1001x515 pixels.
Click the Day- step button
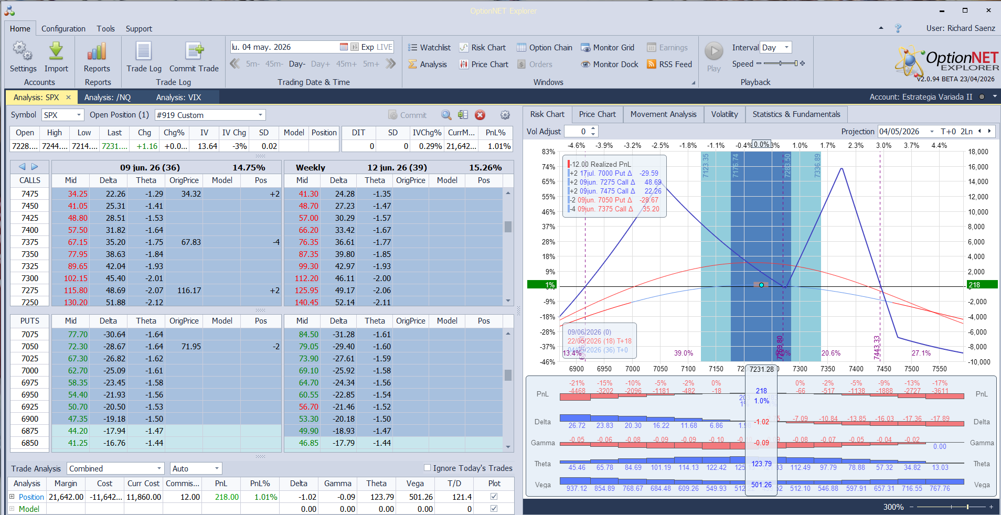pos(297,64)
